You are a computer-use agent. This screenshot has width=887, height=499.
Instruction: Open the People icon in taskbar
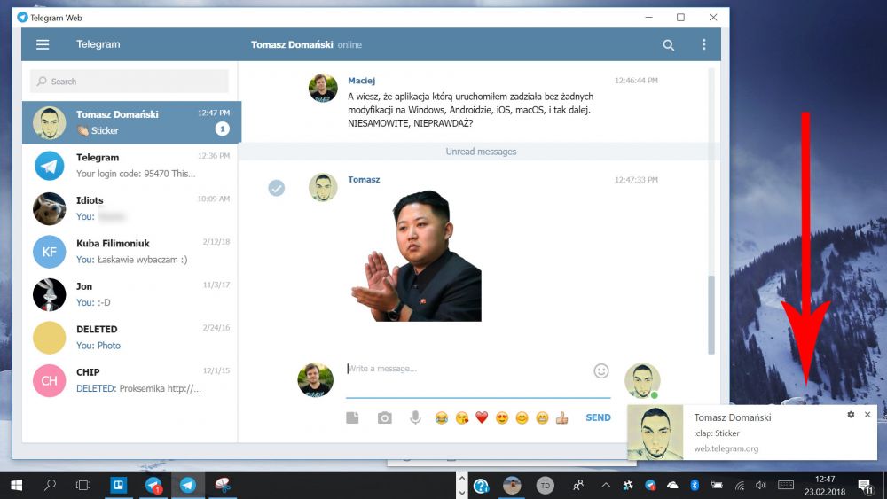click(x=578, y=485)
